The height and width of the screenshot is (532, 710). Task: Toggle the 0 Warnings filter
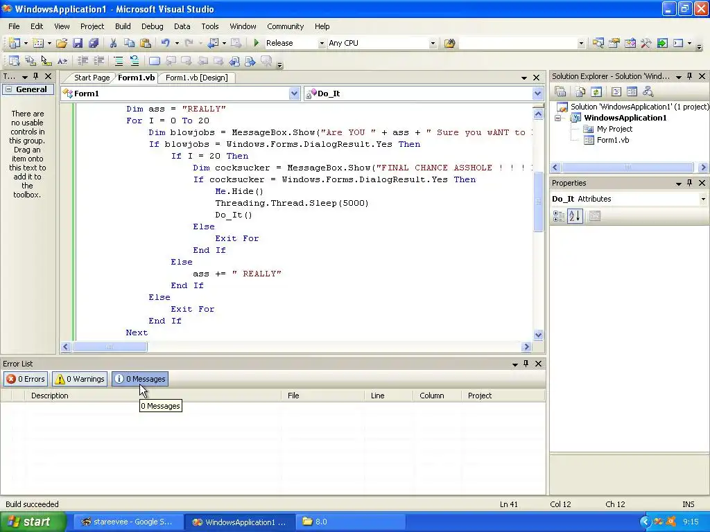(80, 379)
